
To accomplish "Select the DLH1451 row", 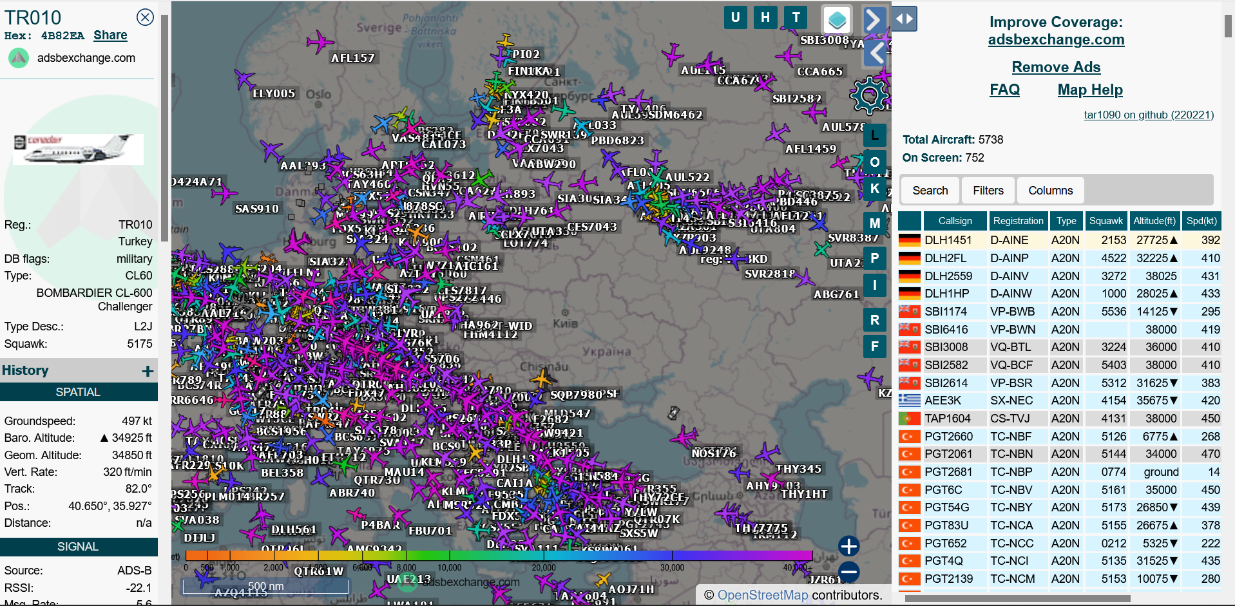I will click(x=1059, y=240).
